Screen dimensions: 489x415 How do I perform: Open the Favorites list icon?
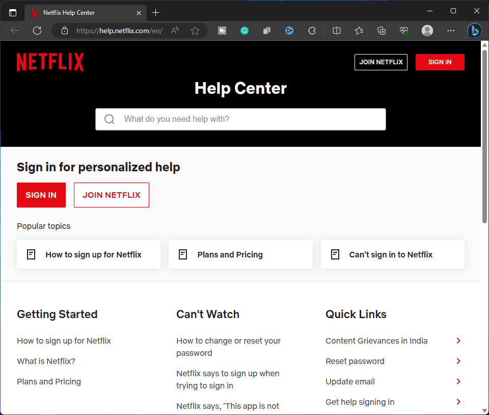click(x=359, y=31)
